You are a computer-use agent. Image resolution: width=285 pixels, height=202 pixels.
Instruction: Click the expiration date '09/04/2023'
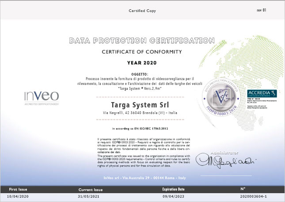point(173,196)
